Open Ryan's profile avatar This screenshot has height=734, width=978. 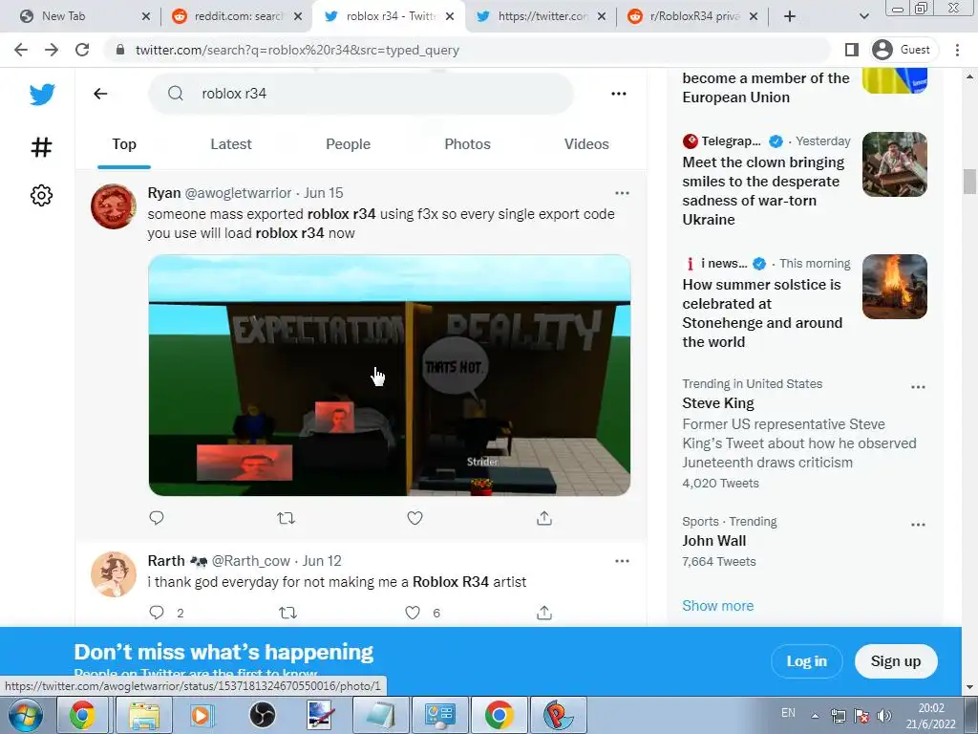(x=114, y=206)
